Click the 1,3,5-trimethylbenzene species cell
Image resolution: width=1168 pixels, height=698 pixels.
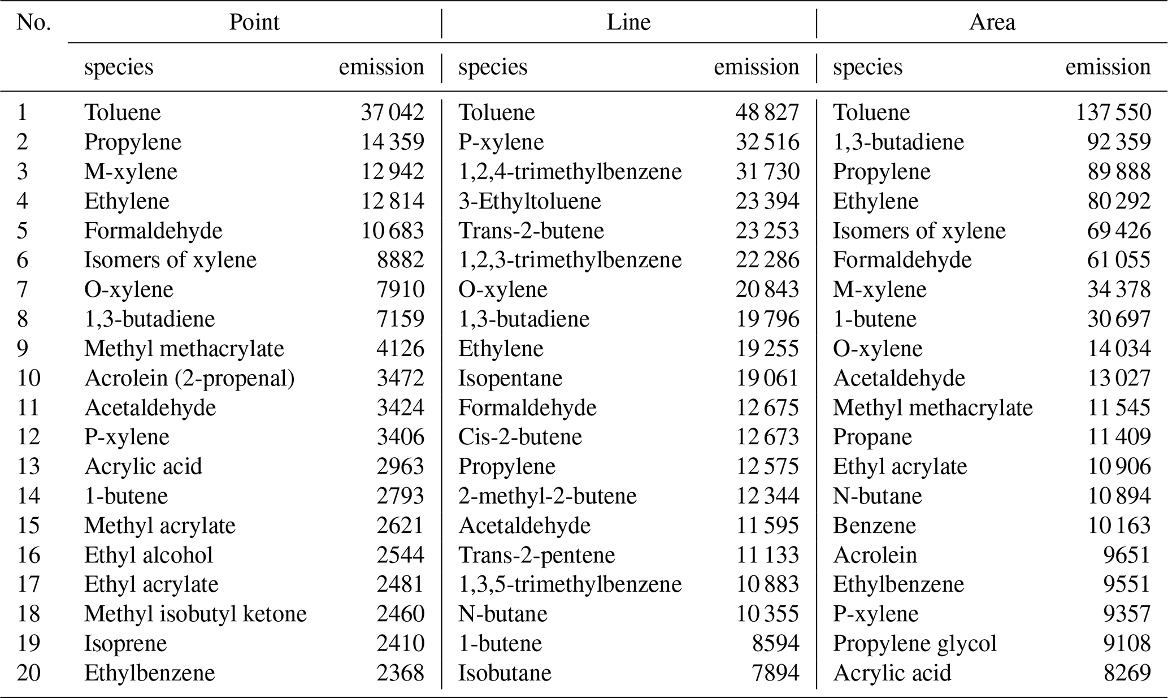point(570,584)
